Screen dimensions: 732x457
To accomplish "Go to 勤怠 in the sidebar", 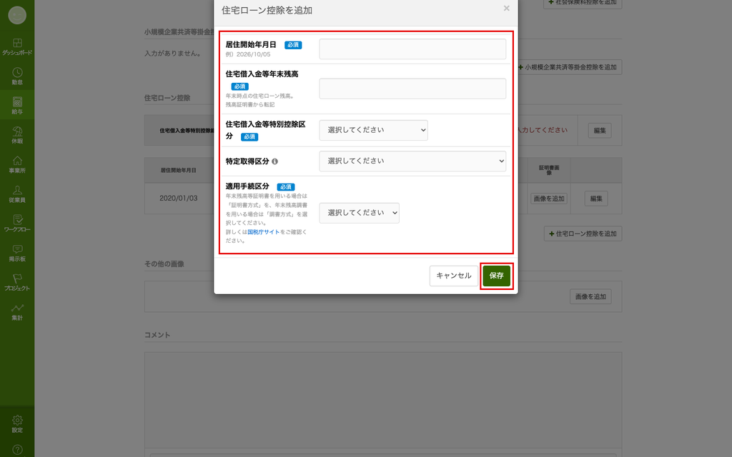I will pos(17,76).
